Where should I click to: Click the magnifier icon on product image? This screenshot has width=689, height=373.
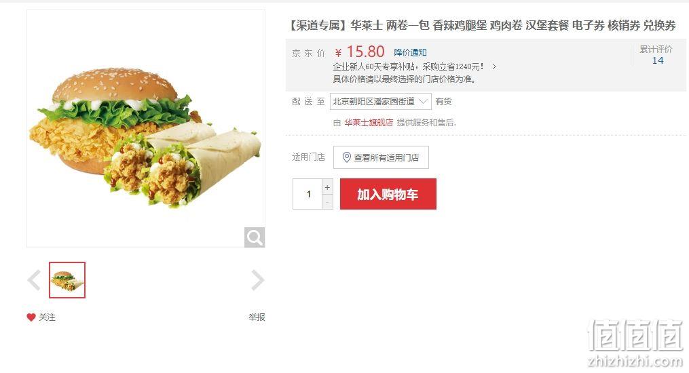tap(255, 237)
